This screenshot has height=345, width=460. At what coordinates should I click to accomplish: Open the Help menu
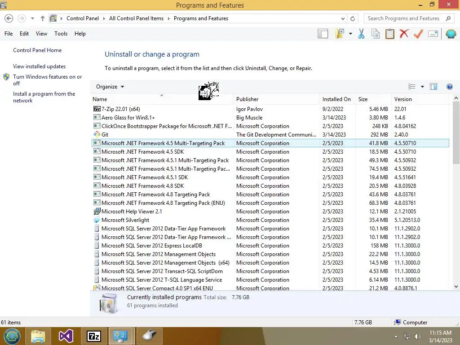[x=80, y=34]
